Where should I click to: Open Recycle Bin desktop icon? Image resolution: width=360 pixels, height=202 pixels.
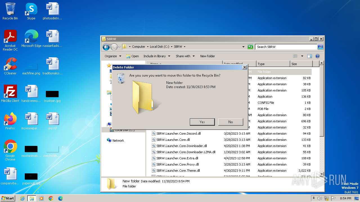pyautogui.click(x=10, y=12)
